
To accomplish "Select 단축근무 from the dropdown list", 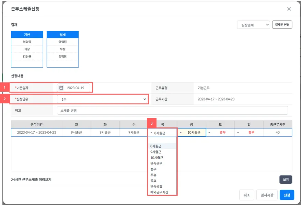I will [x=162, y=163].
